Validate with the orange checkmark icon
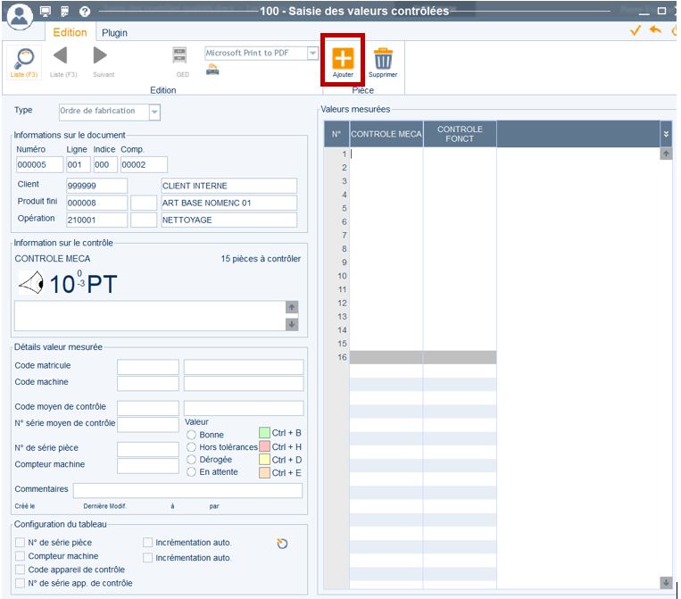This screenshot has height=599, width=681. (635, 30)
